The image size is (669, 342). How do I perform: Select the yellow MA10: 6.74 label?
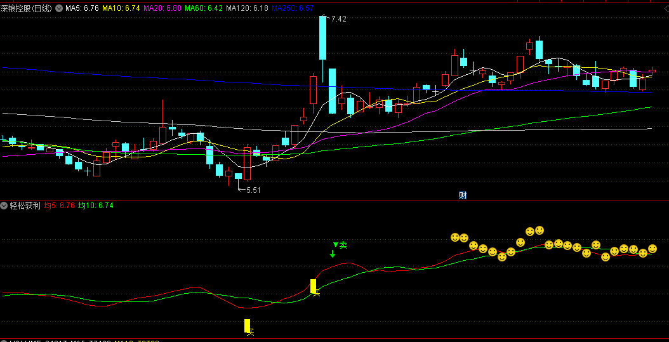point(122,8)
